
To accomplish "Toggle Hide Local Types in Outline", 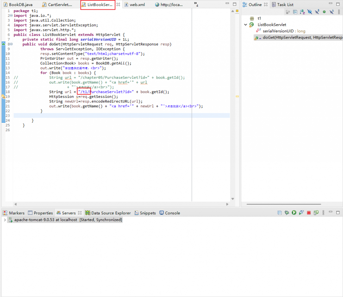I will pos(332,12).
